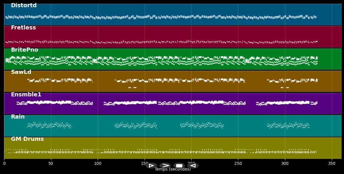The width and height of the screenshot is (344, 174).
Task: Jump to the 350 seconds axis mark
Action: tap(332, 164)
